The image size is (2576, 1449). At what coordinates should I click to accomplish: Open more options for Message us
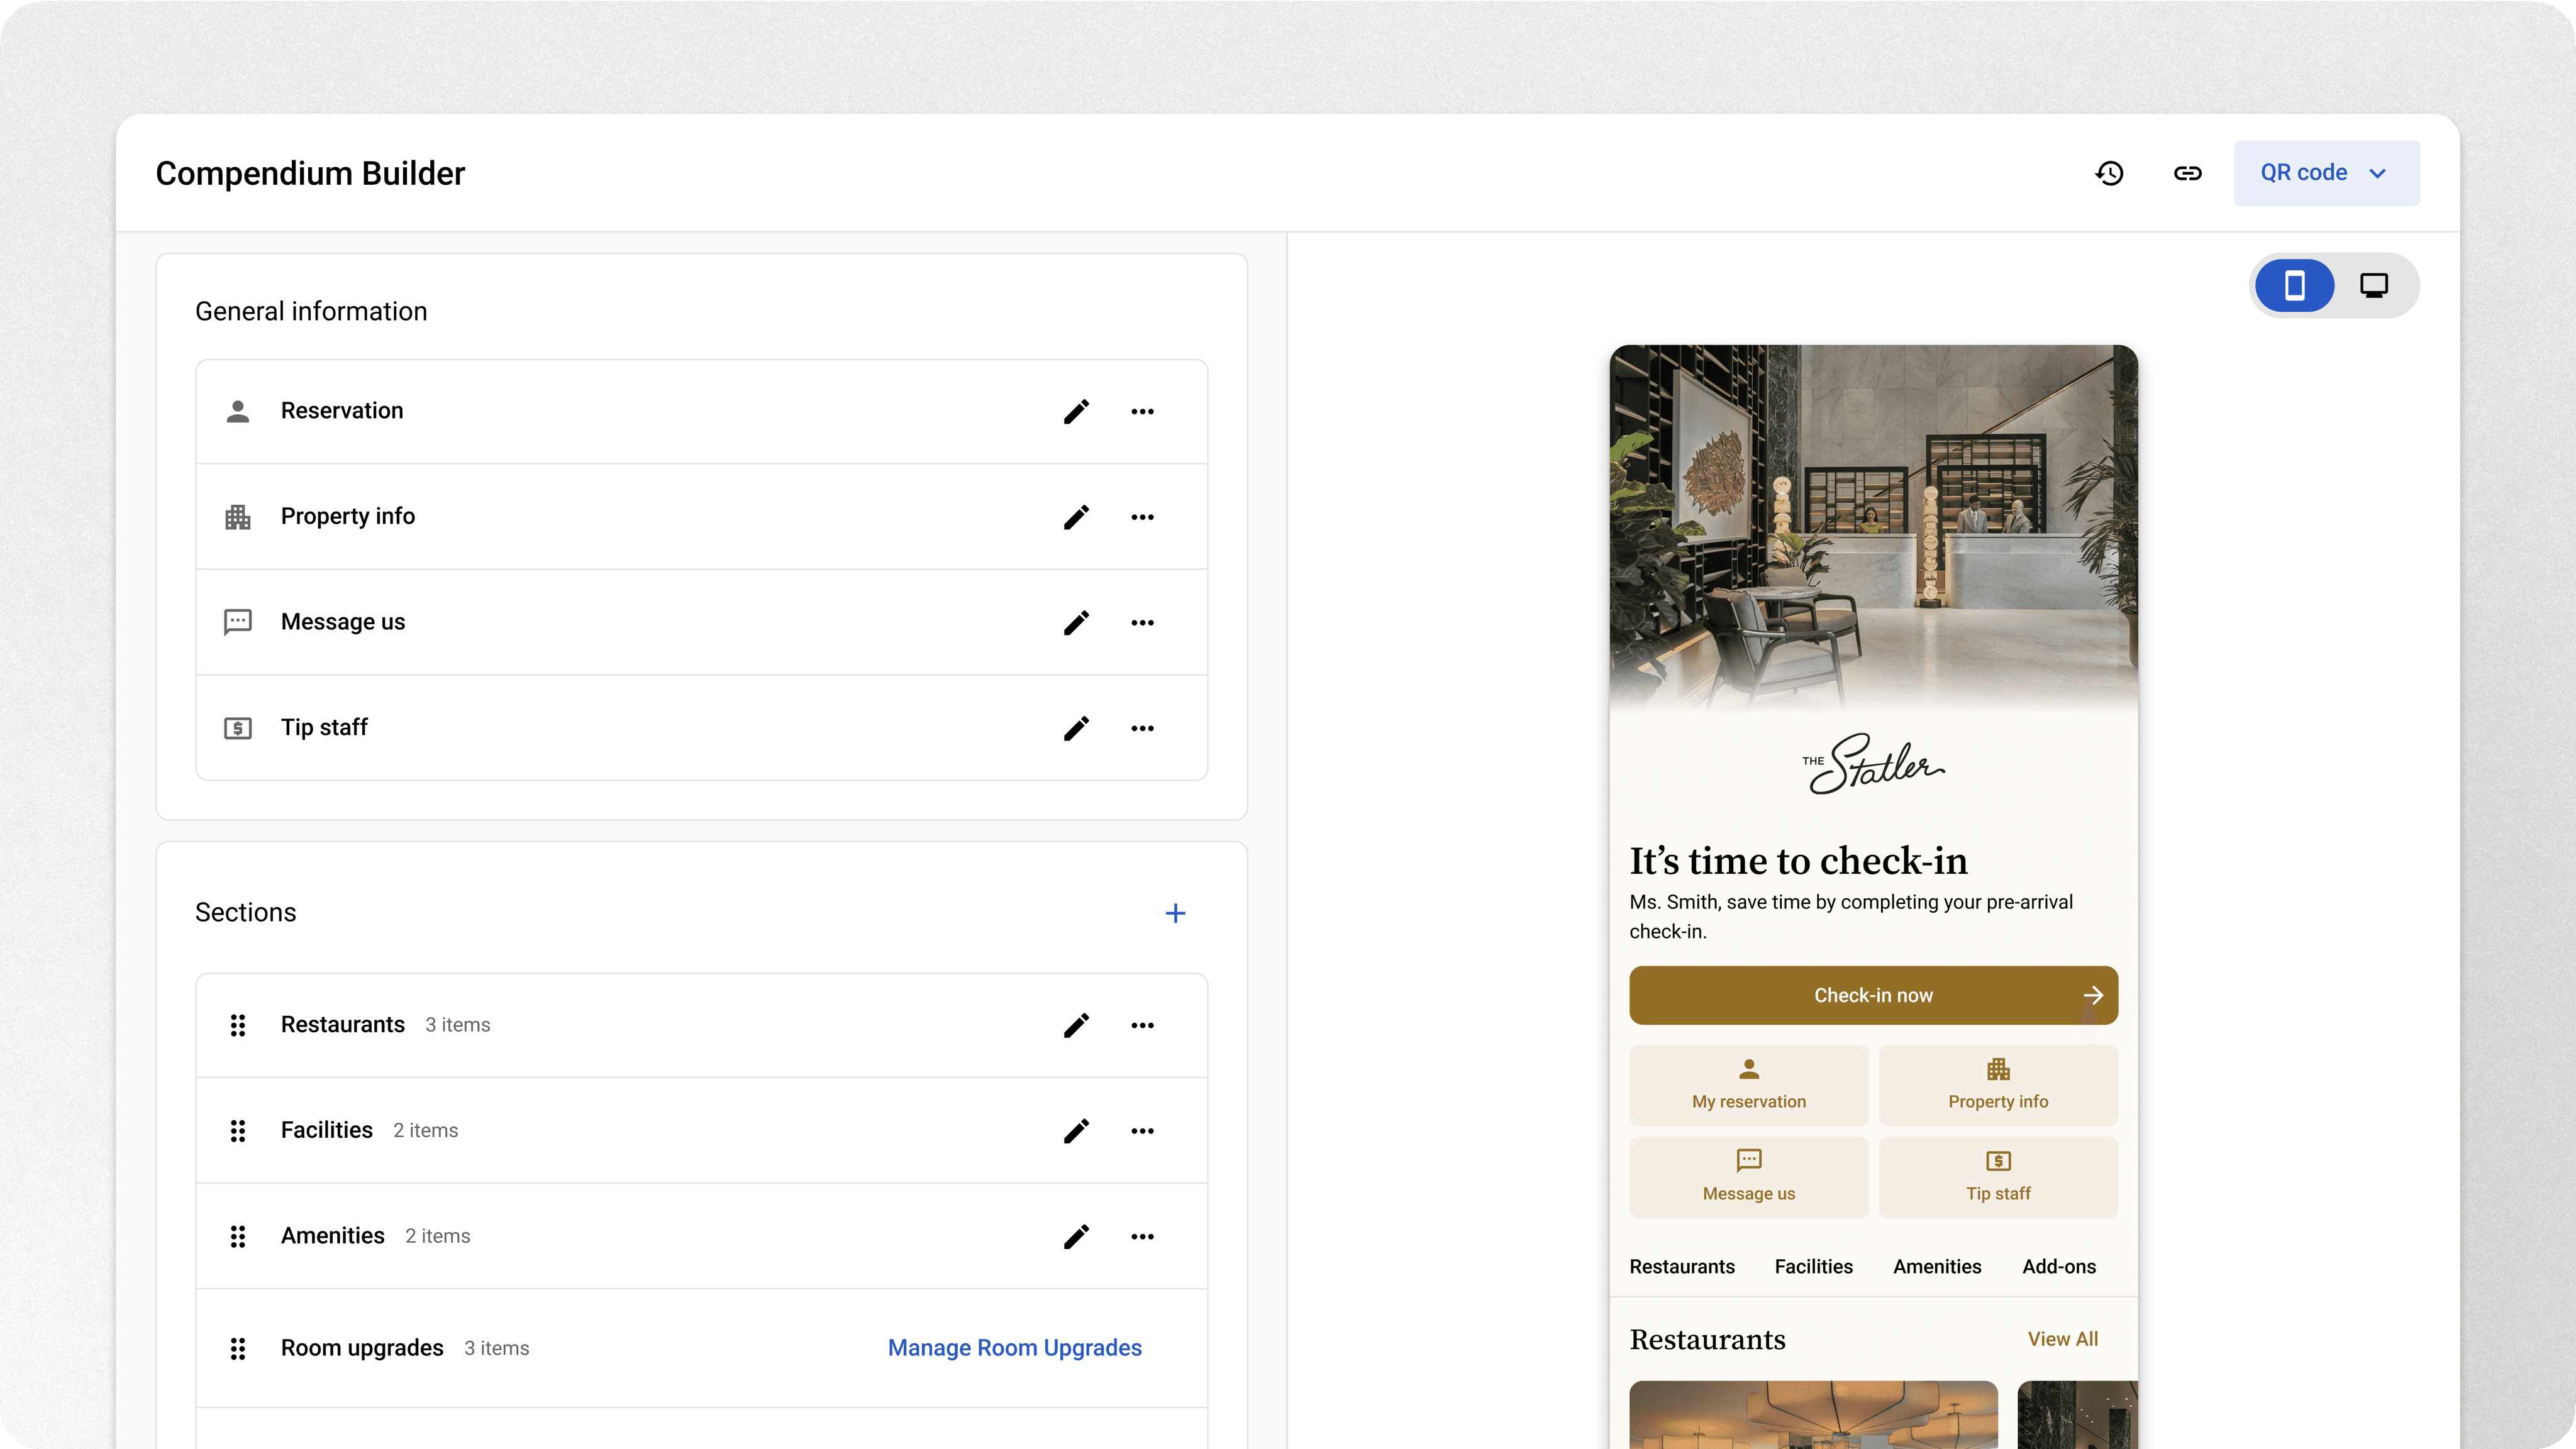click(x=1142, y=622)
